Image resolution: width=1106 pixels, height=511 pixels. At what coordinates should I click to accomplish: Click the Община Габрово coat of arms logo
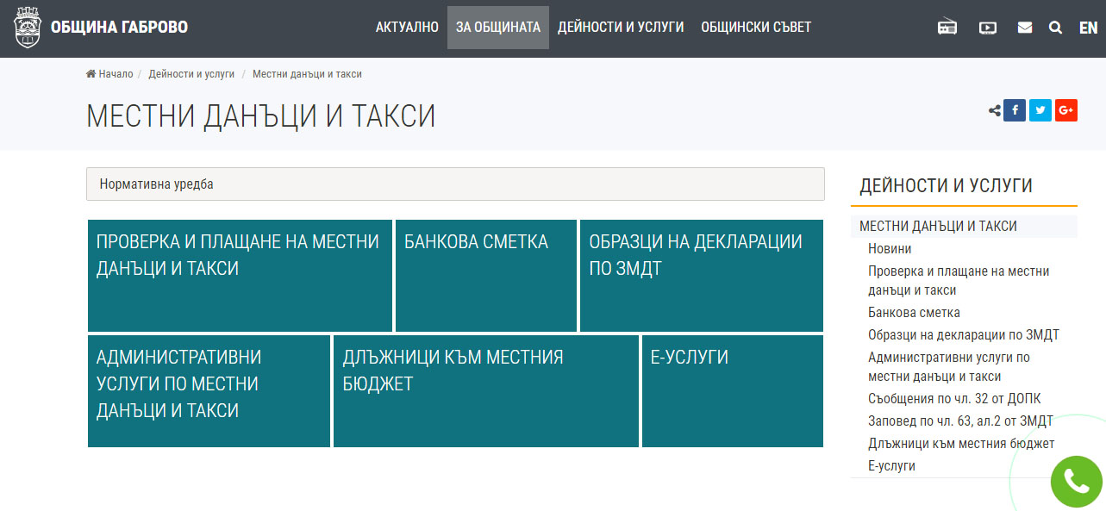point(28,28)
